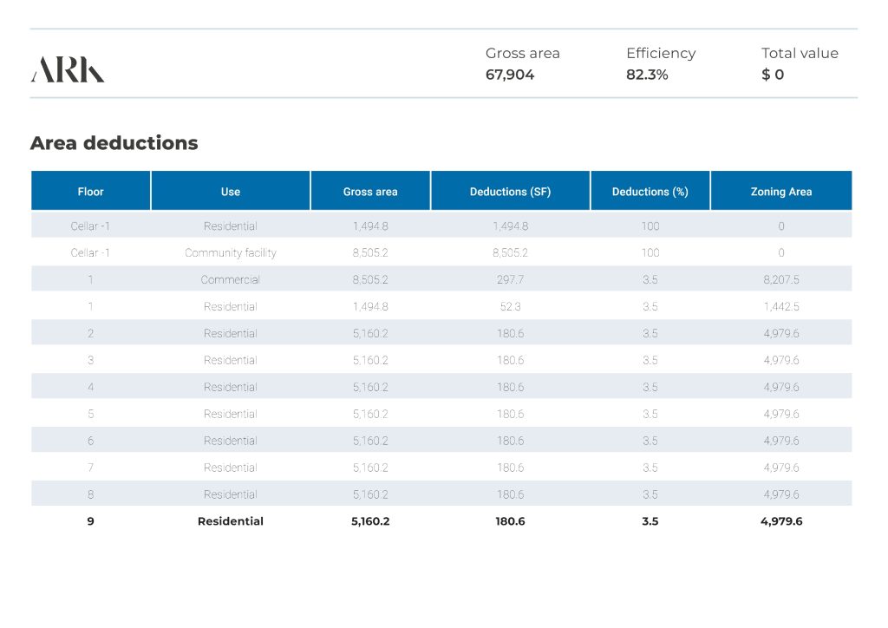
Task: Click the 8,207.5 zoning area cell
Action: (780, 280)
